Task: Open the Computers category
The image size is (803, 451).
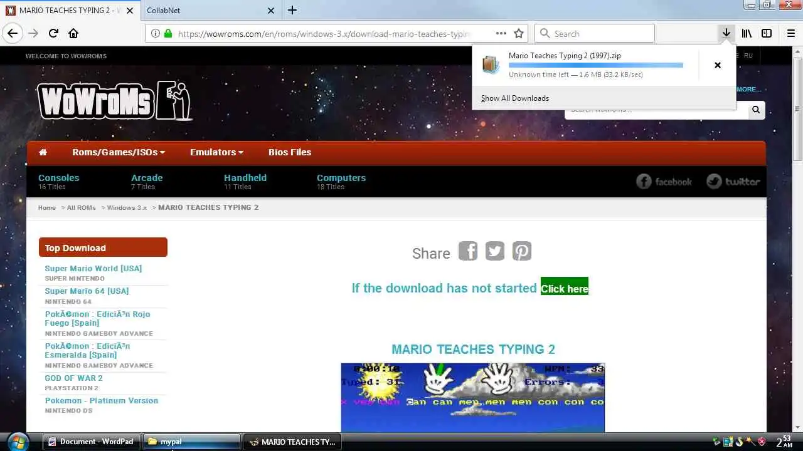Action: point(341,178)
